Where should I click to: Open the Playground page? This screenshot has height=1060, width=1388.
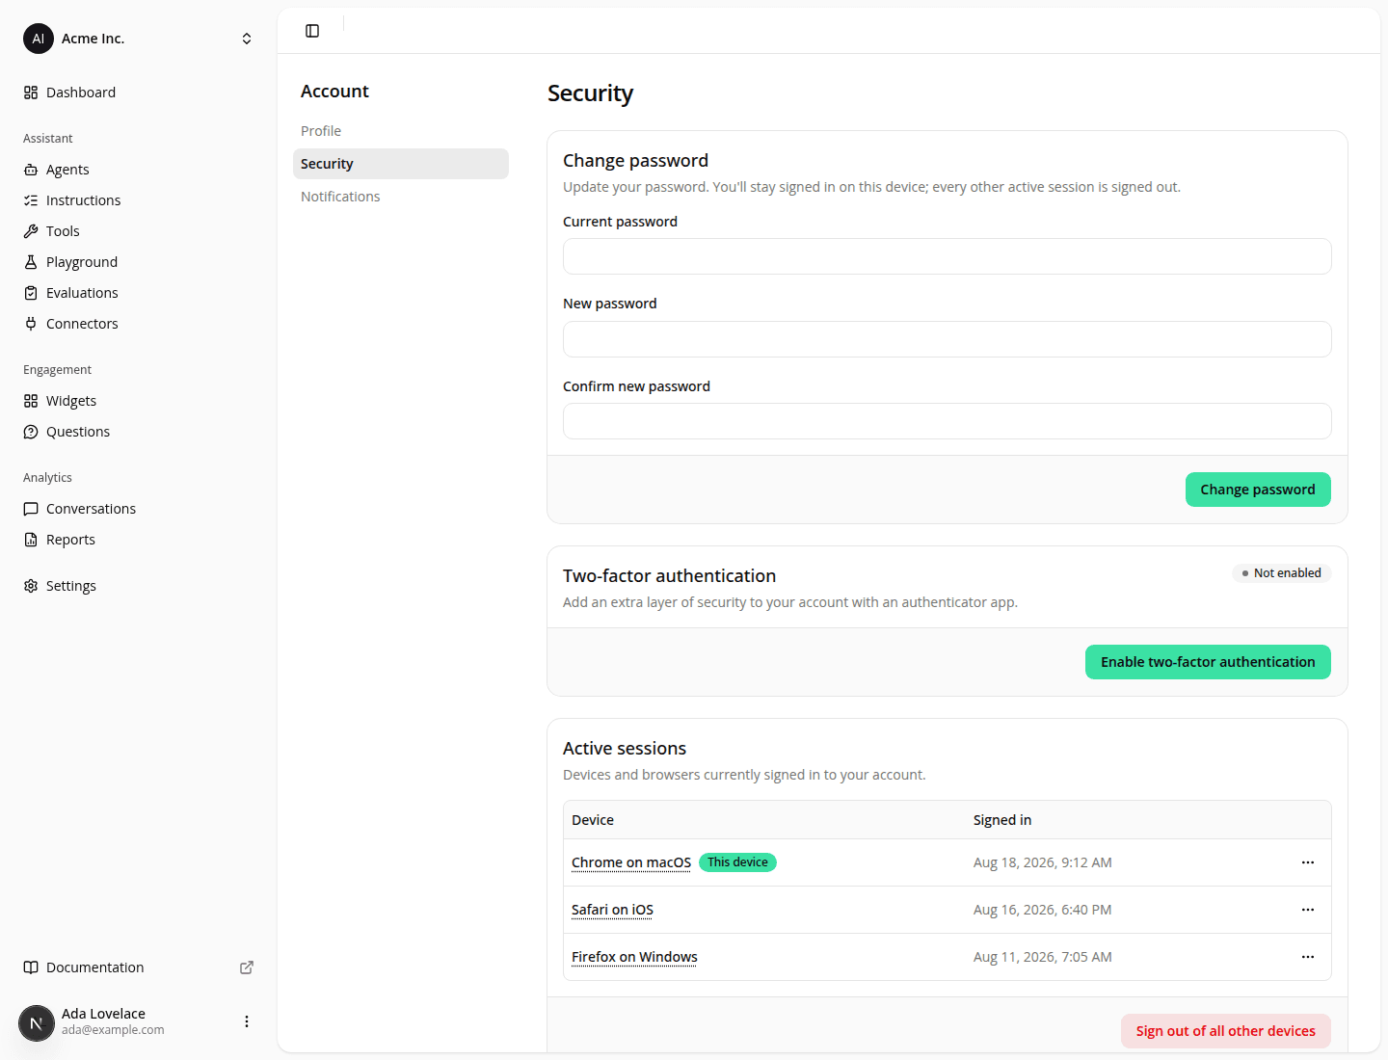(139, 262)
